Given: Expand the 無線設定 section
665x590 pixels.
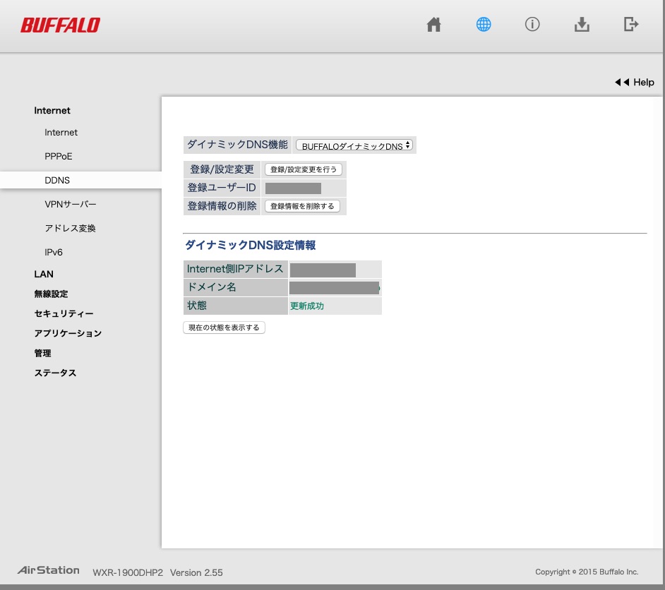Looking at the screenshot, I should tap(51, 294).
